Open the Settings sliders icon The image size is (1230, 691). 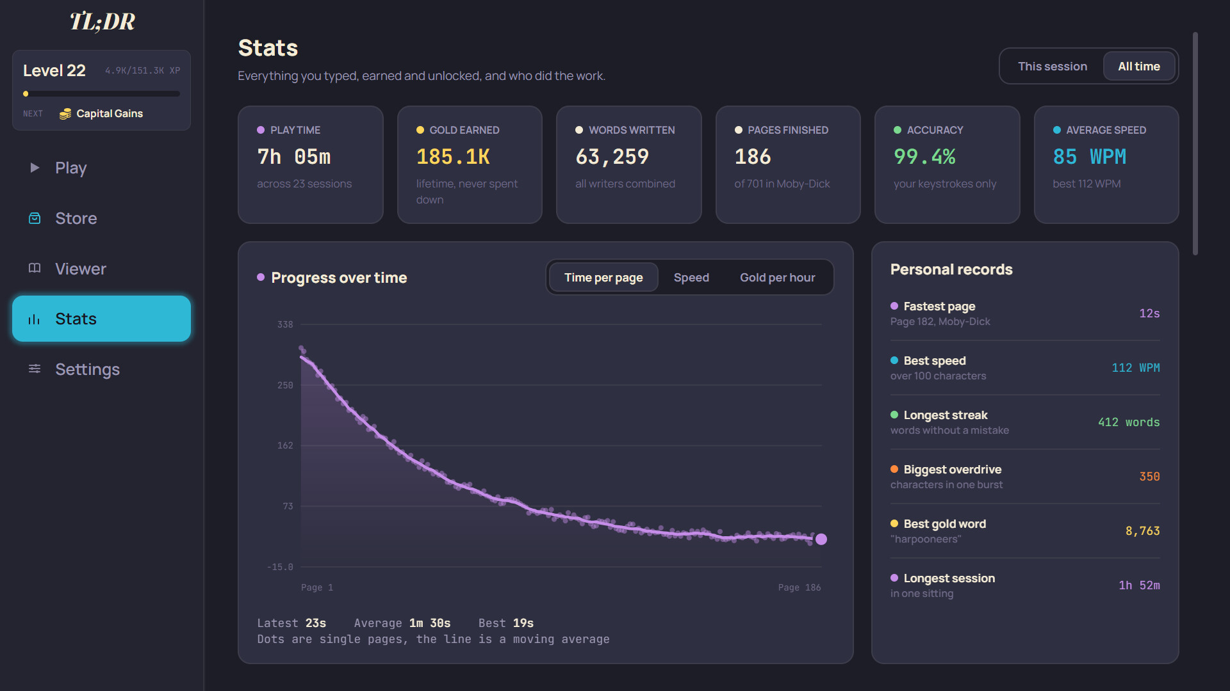click(x=35, y=369)
